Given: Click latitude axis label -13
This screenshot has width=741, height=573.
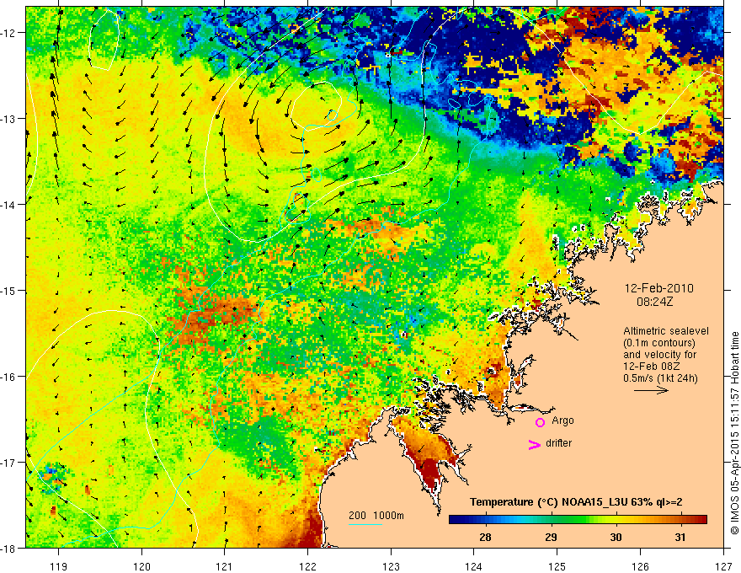Looking at the screenshot, I should (8, 119).
